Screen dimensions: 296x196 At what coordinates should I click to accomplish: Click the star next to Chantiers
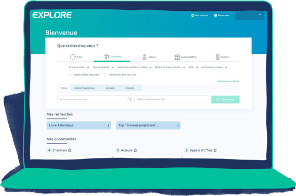point(70,150)
